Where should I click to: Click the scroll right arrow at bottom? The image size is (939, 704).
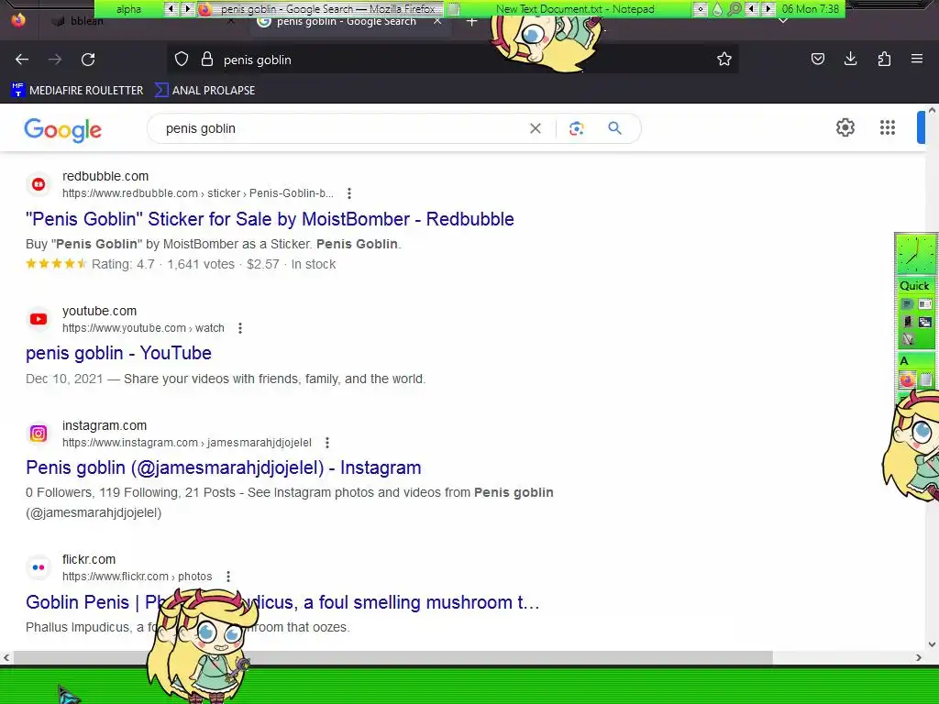pos(919,658)
